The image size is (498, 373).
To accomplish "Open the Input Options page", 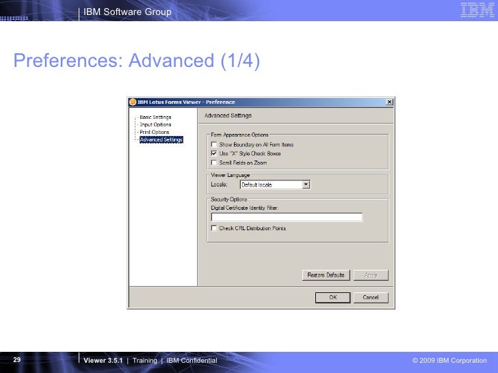I will [155, 124].
